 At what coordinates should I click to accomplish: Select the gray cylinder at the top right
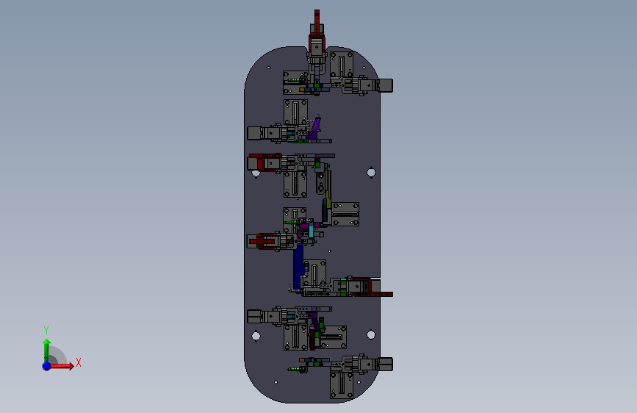(385, 86)
